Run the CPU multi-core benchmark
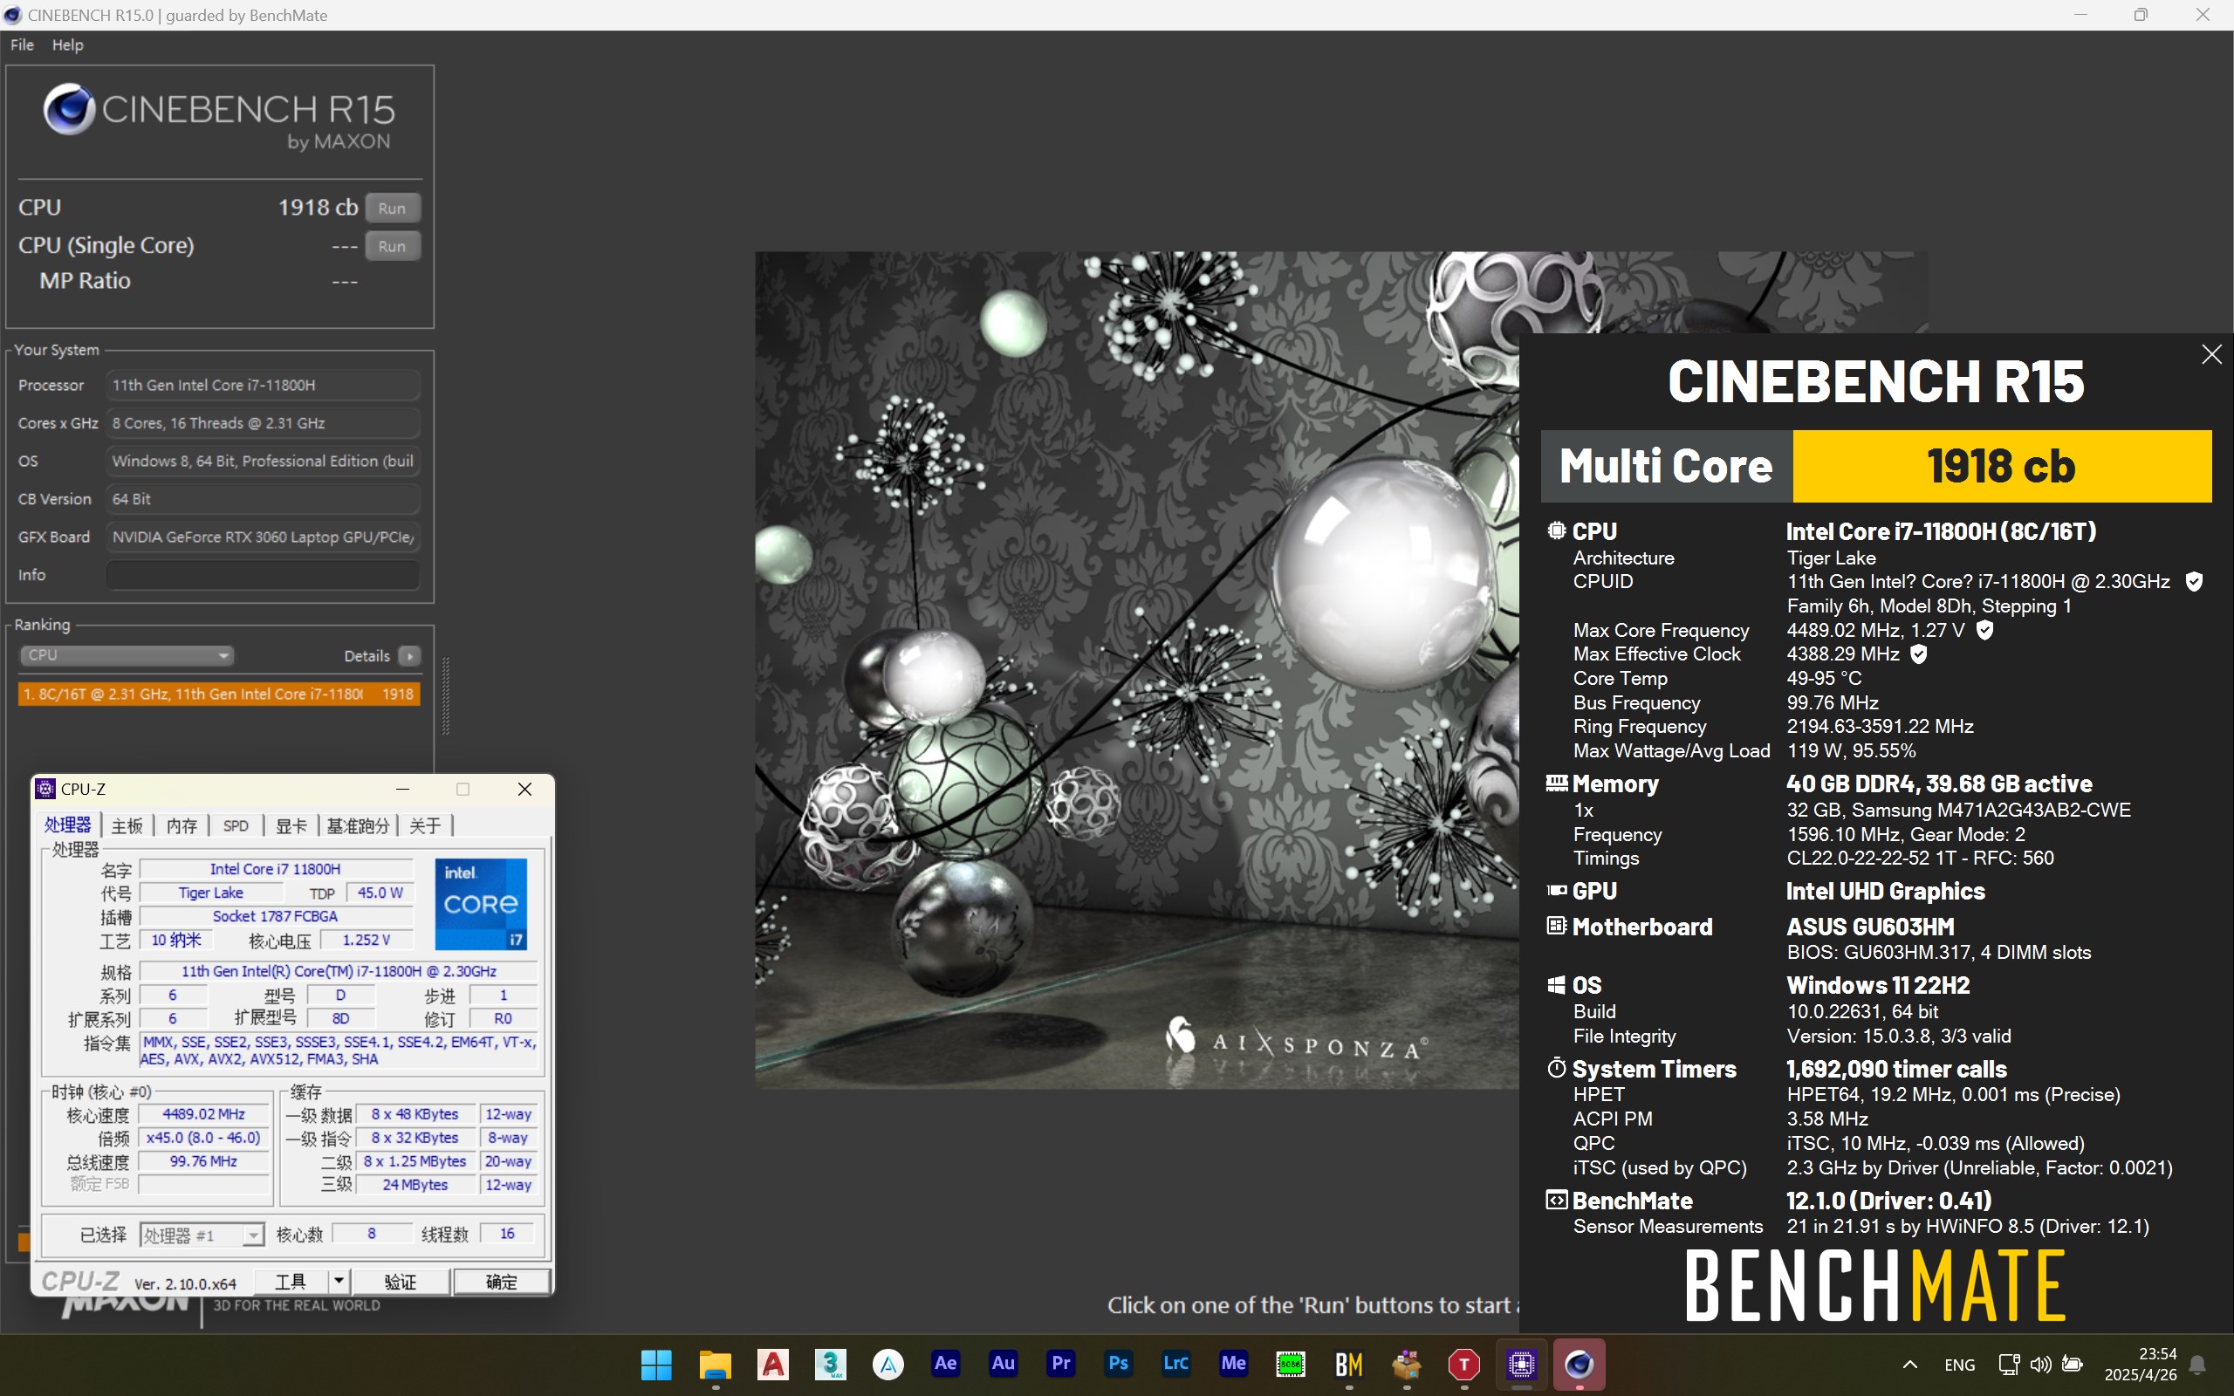This screenshot has height=1396, width=2234. (x=393, y=208)
